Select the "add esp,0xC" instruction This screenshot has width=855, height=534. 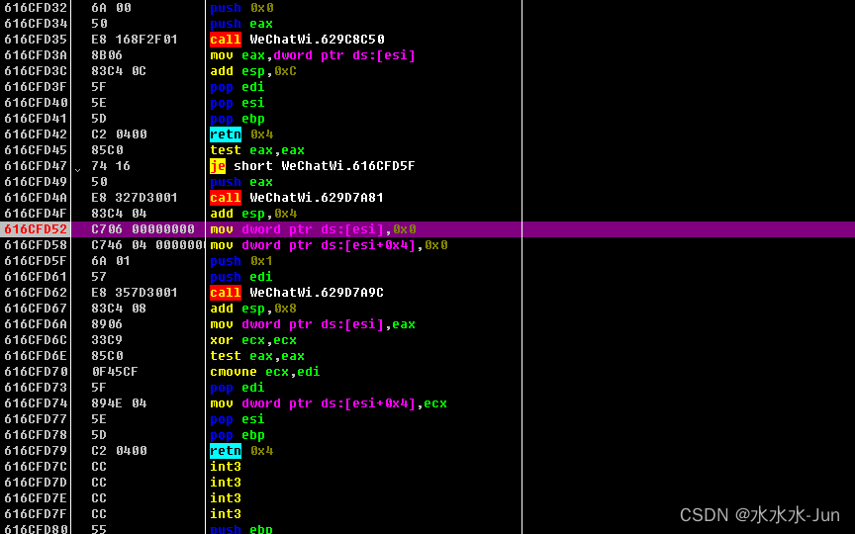coord(253,71)
